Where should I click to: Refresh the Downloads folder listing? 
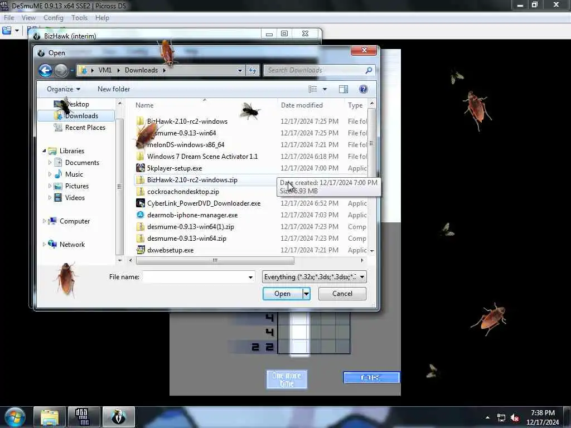click(x=253, y=70)
